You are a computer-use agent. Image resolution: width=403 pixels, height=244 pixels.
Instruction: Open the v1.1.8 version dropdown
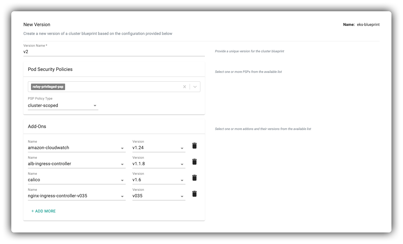click(159, 164)
